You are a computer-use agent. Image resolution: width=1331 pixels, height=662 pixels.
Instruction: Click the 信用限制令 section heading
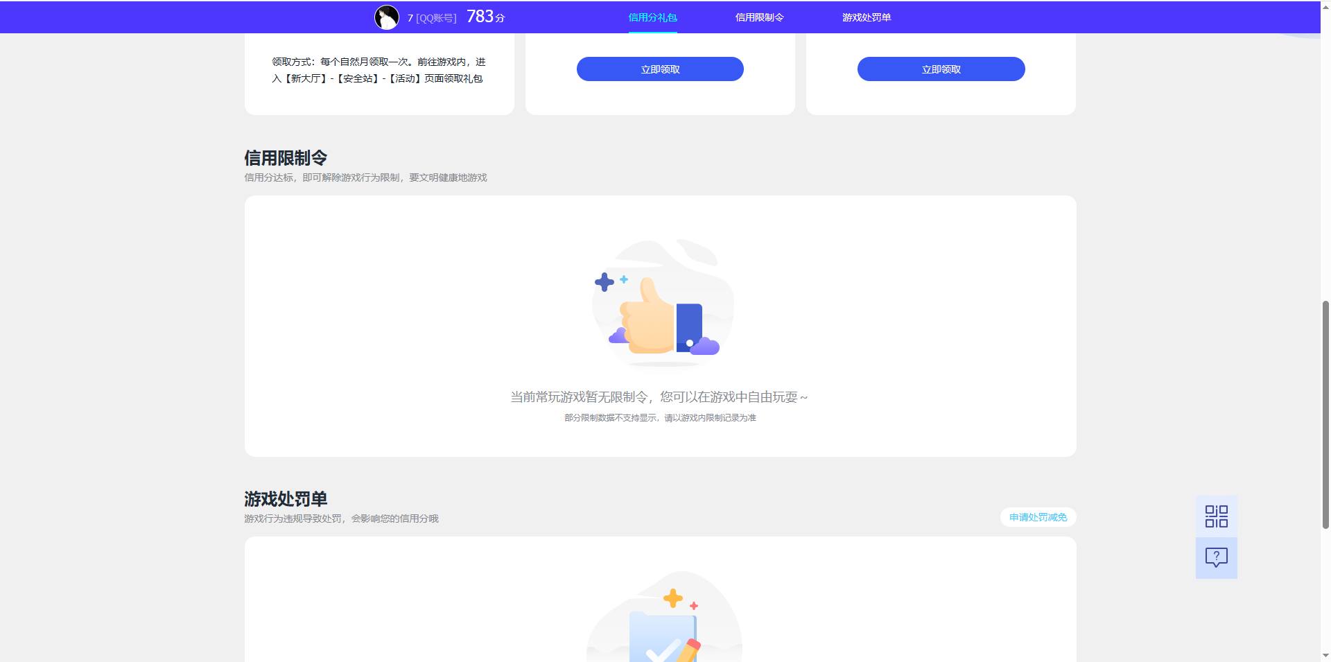[x=286, y=158]
